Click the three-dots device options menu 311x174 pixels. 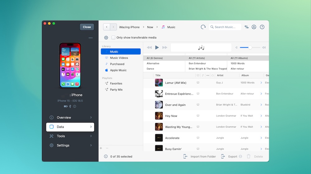(x=91, y=38)
